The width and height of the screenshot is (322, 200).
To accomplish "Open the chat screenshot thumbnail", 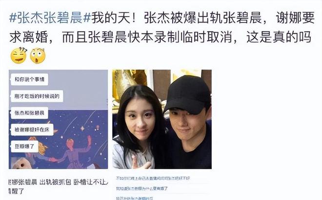I will [x=59, y=119].
